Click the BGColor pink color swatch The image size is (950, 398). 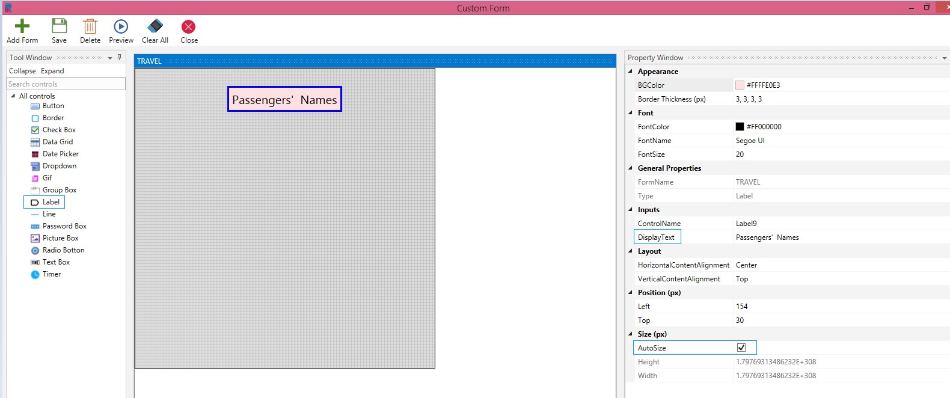pyautogui.click(x=740, y=85)
